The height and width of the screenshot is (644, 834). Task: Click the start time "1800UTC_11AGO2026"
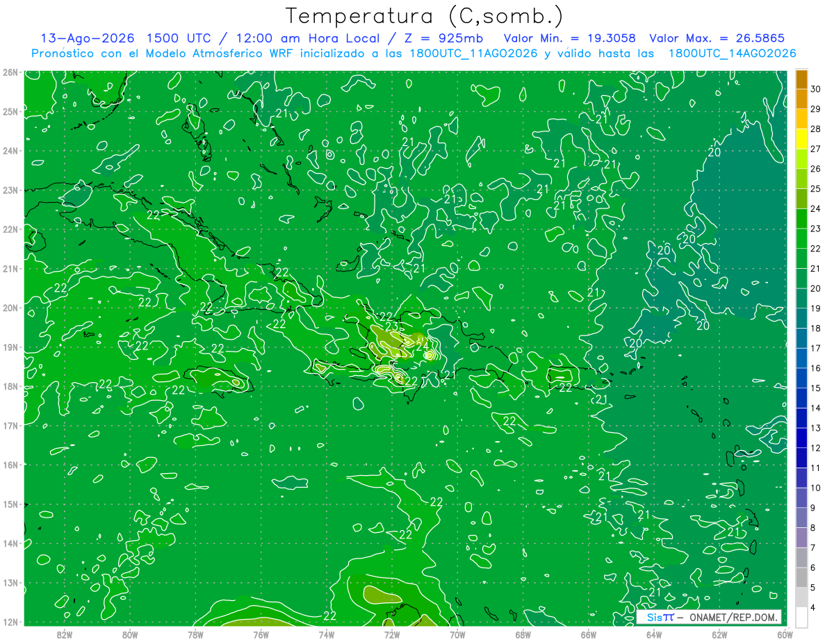point(474,53)
